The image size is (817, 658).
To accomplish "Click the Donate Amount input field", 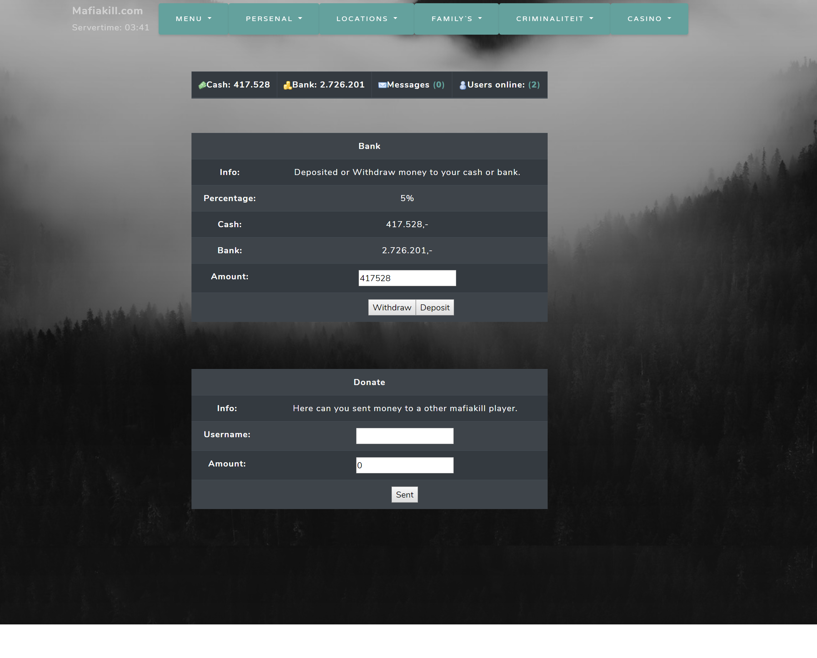I will [x=404, y=465].
